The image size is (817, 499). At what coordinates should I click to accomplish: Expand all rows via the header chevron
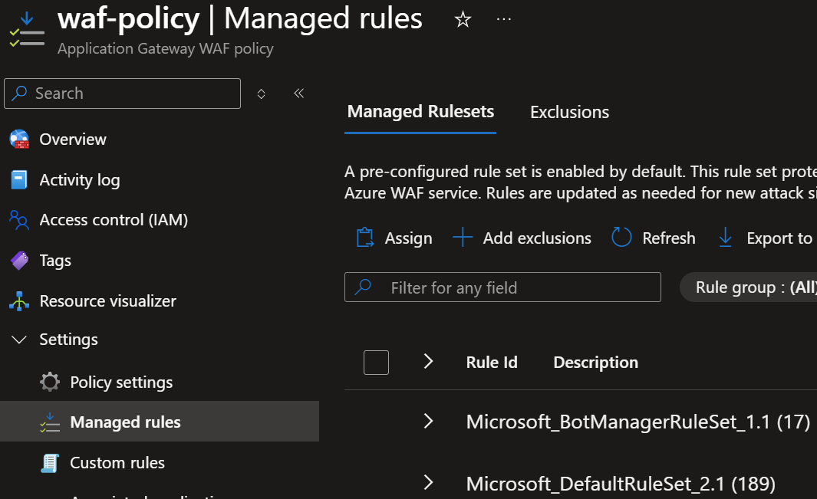428,361
